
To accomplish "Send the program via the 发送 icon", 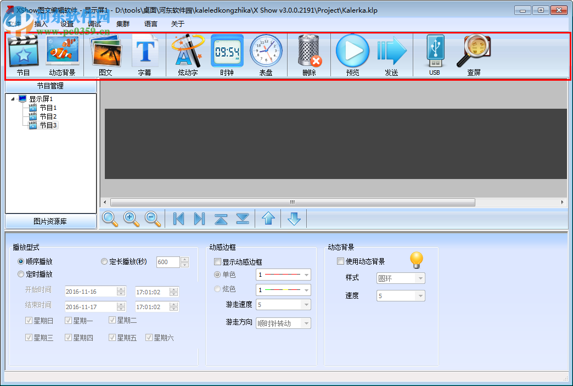I will pyautogui.click(x=391, y=52).
